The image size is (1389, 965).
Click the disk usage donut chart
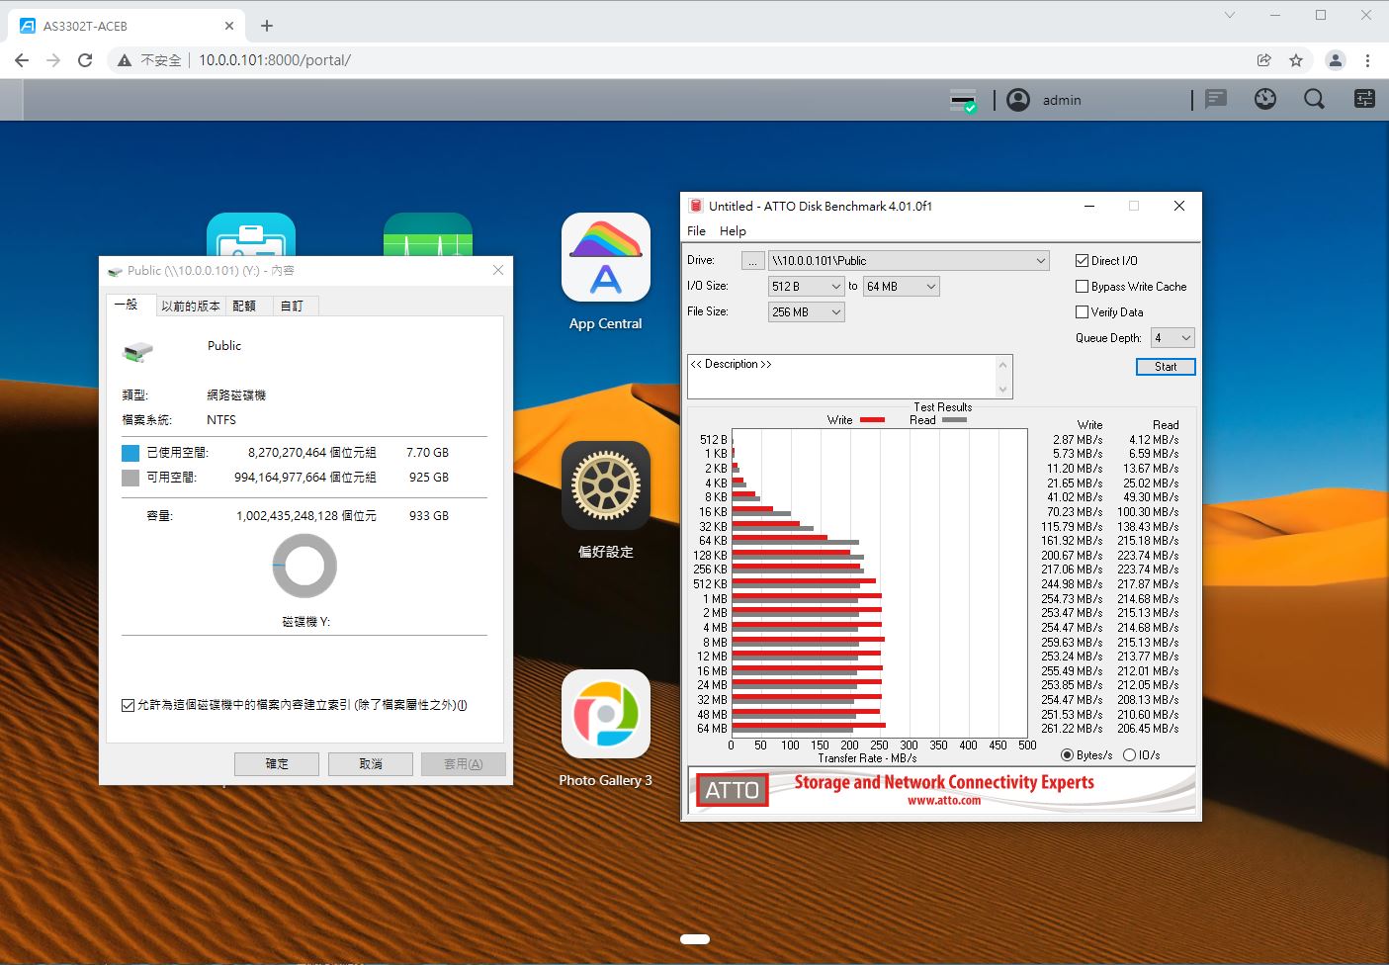(304, 566)
